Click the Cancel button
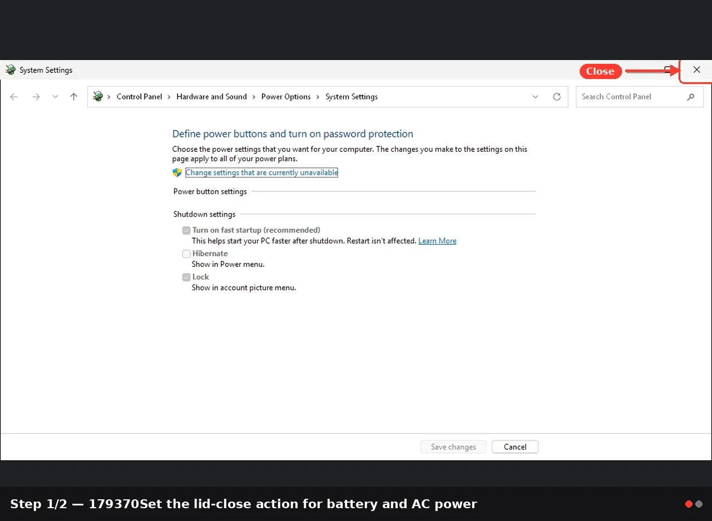712x521 pixels. [515, 447]
